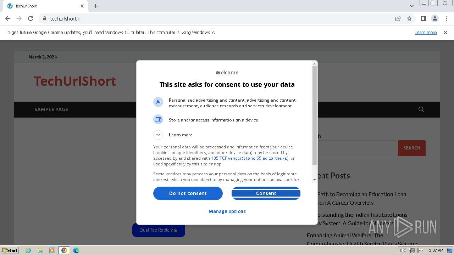The width and height of the screenshot is (454, 255).
Task: Click the 3:07 AM clock
Action: 436,250
